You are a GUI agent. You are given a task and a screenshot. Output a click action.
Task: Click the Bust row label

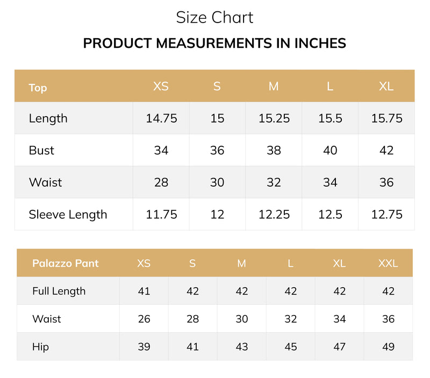(x=41, y=151)
